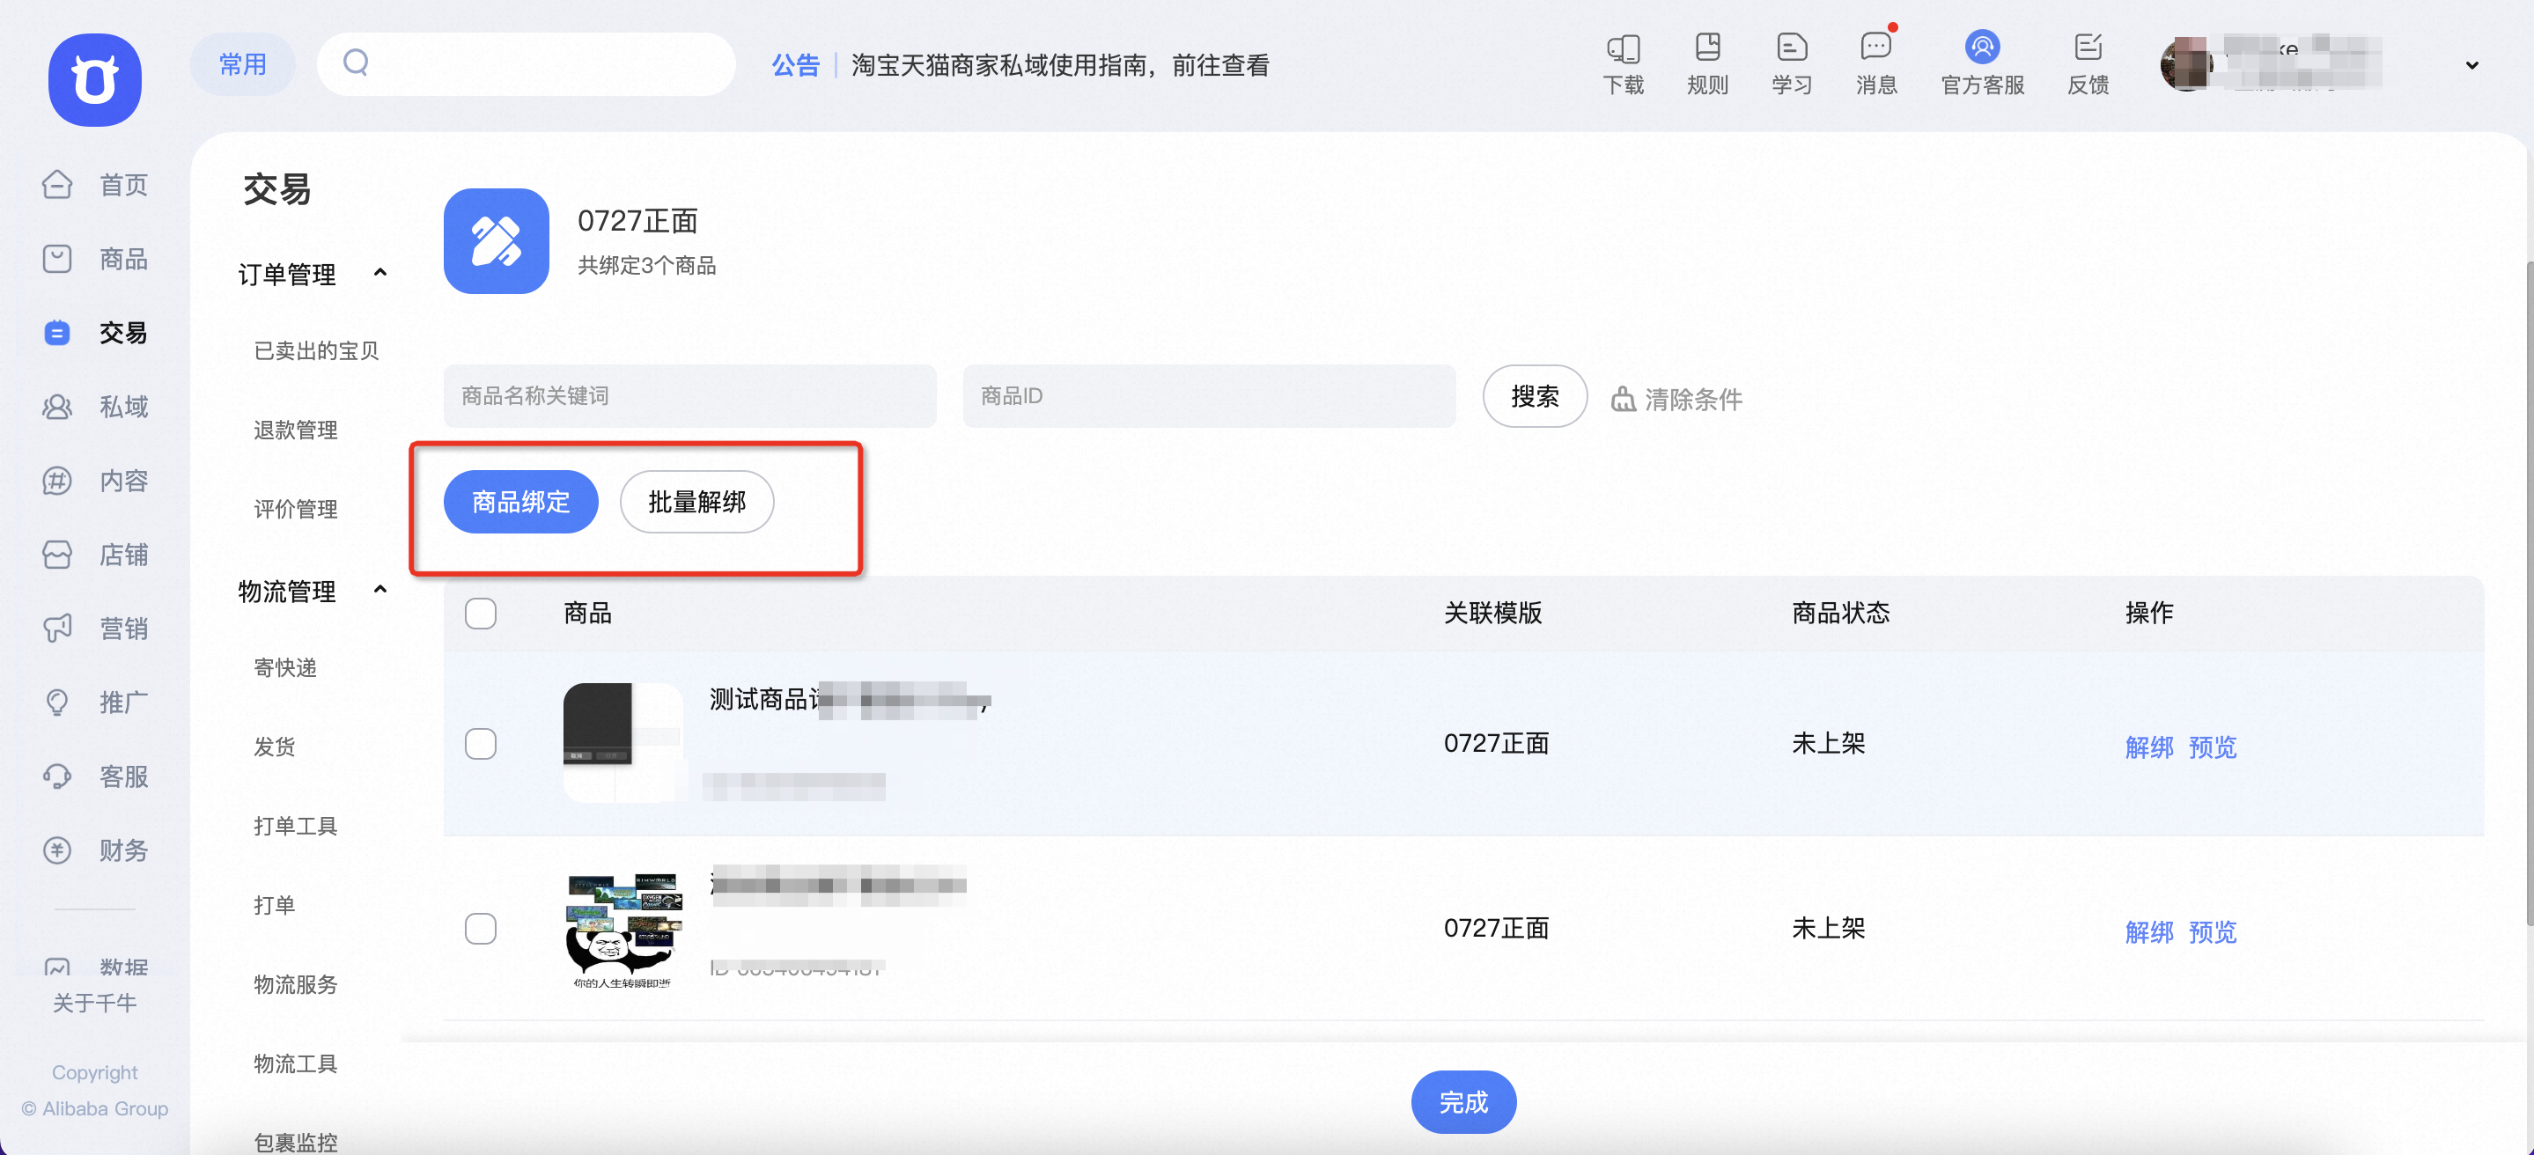Contact 官方客服 customer service

coord(1981,62)
